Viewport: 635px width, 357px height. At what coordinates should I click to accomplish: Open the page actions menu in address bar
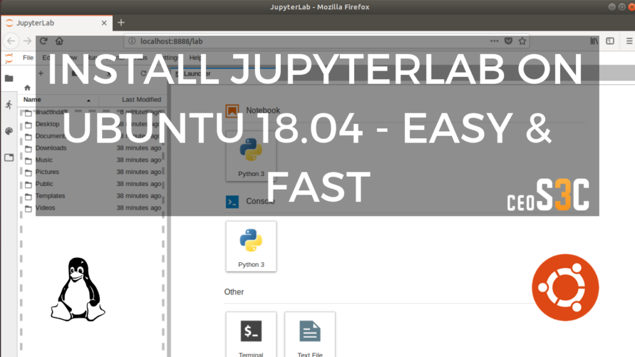494,41
